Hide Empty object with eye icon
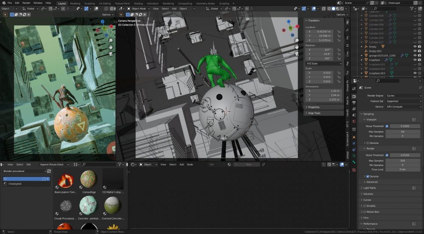The height and width of the screenshot is (234, 424). pos(415,47)
